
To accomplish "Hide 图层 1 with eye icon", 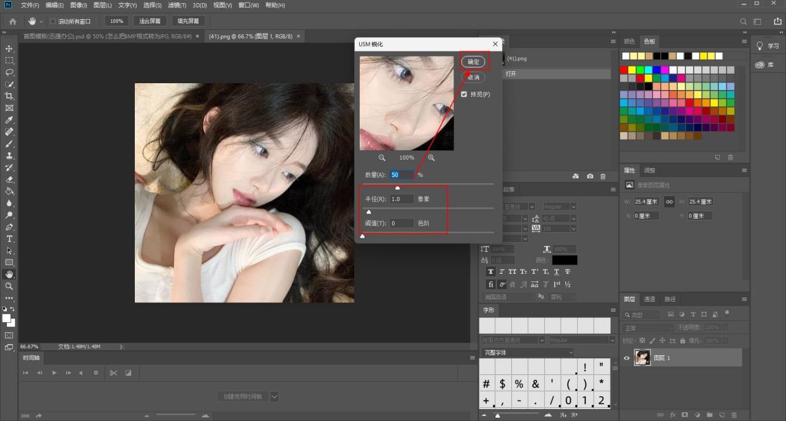I will click(x=626, y=358).
